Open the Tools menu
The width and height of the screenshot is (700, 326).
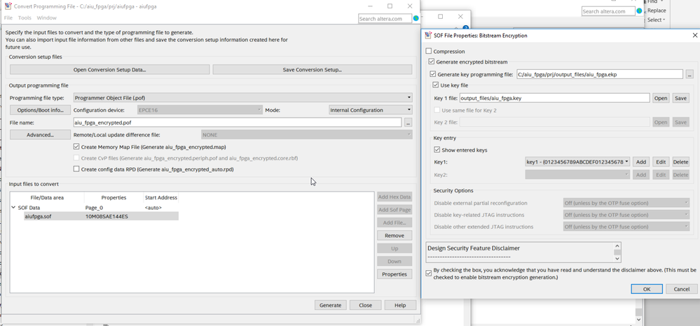tap(25, 17)
